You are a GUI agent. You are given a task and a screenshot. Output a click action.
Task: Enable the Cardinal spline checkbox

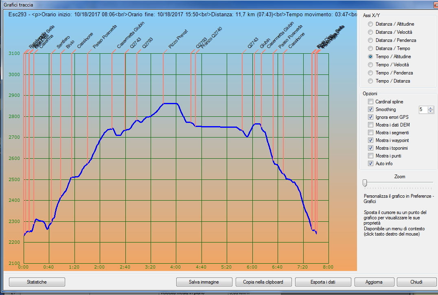(x=370, y=102)
